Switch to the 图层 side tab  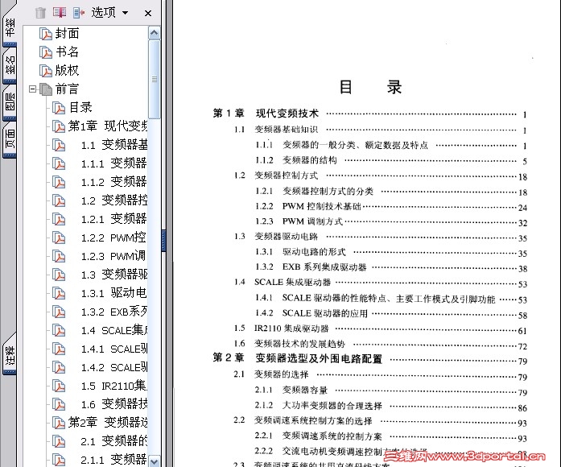tap(10, 101)
